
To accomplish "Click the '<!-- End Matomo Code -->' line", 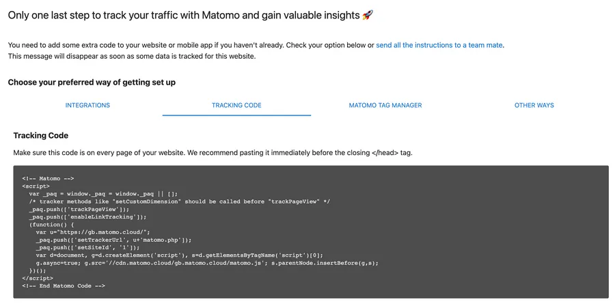I will pyautogui.click(x=63, y=286).
